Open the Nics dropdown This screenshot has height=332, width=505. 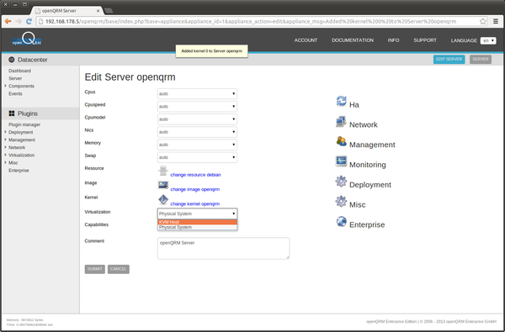pyautogui.click(x=197, y=132)
